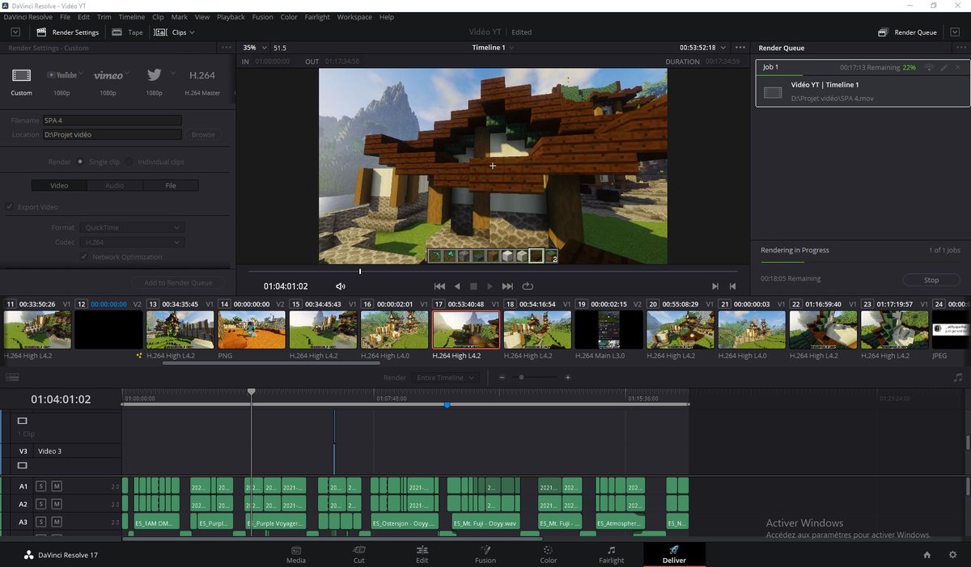
Task: Open the Render Settings panel
Action: 68,32
